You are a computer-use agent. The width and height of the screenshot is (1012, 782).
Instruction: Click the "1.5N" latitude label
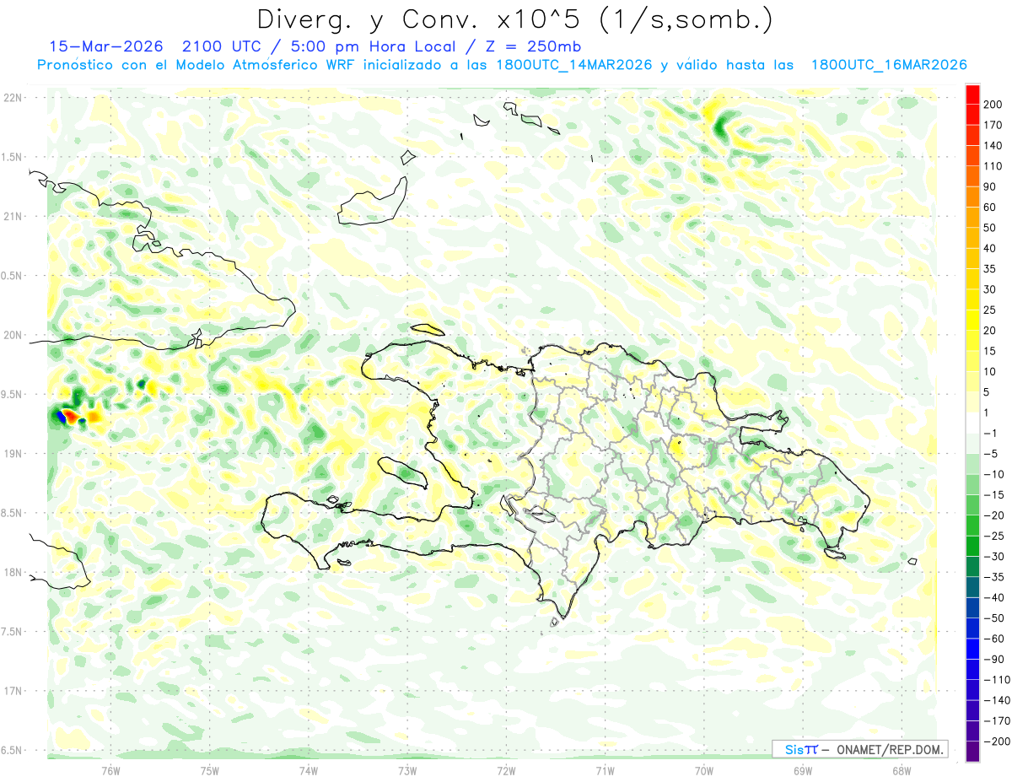click(x=11, y=157)
